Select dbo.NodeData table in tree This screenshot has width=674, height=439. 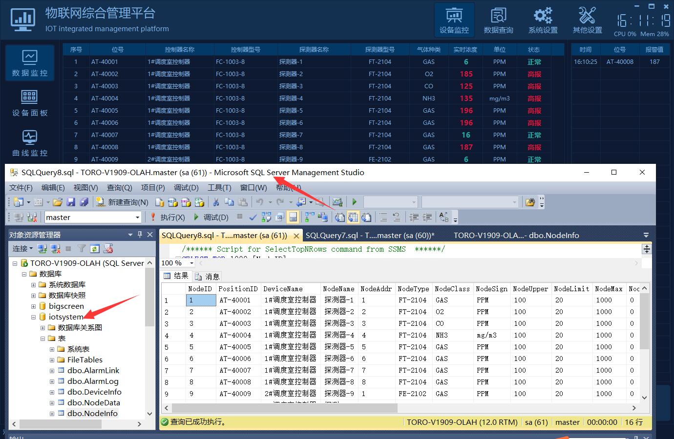93,403
